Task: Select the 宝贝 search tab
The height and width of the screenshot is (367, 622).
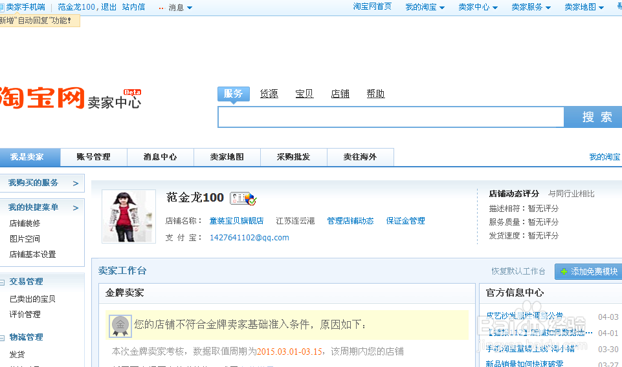Action: click(304, 94)
